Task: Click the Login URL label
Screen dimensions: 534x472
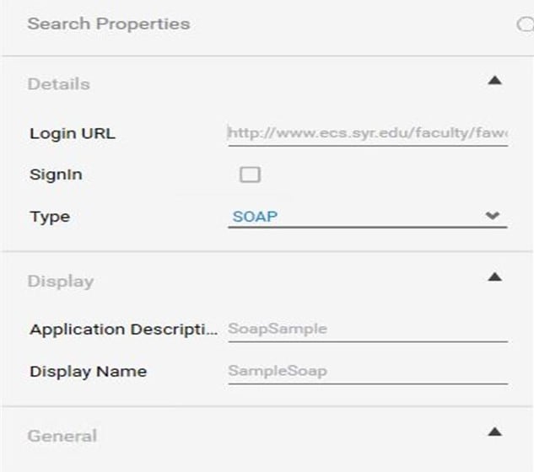Action: [x=73, y=133]
